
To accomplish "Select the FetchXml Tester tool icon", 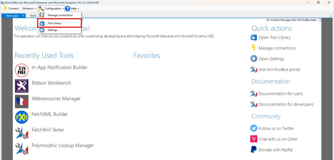I will click(x=22, y=133).
